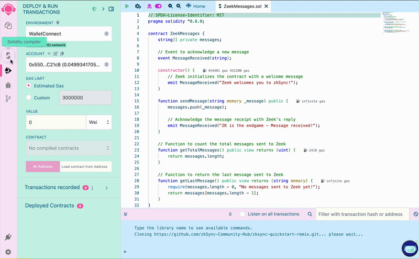
Task: Click the pending transactions count 0
Action: coord(230,214)
